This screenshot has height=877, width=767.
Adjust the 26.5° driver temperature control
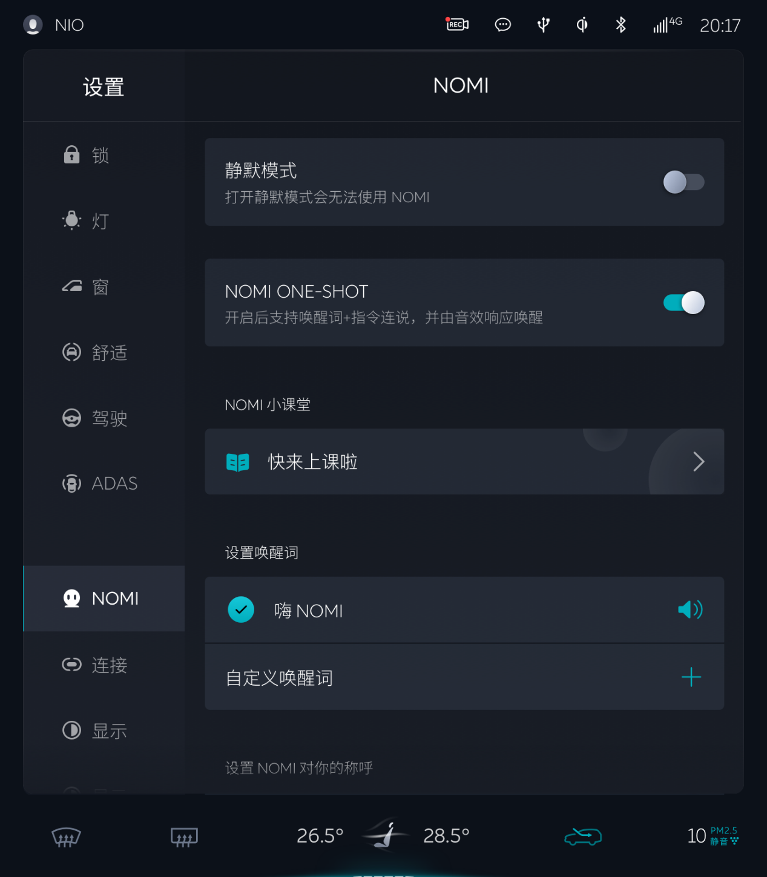tap(320, 836)
